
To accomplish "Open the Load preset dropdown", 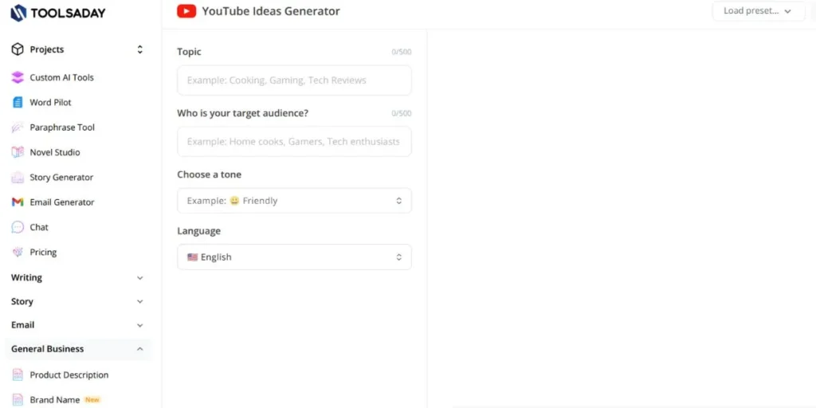I will tap(757, 11).
